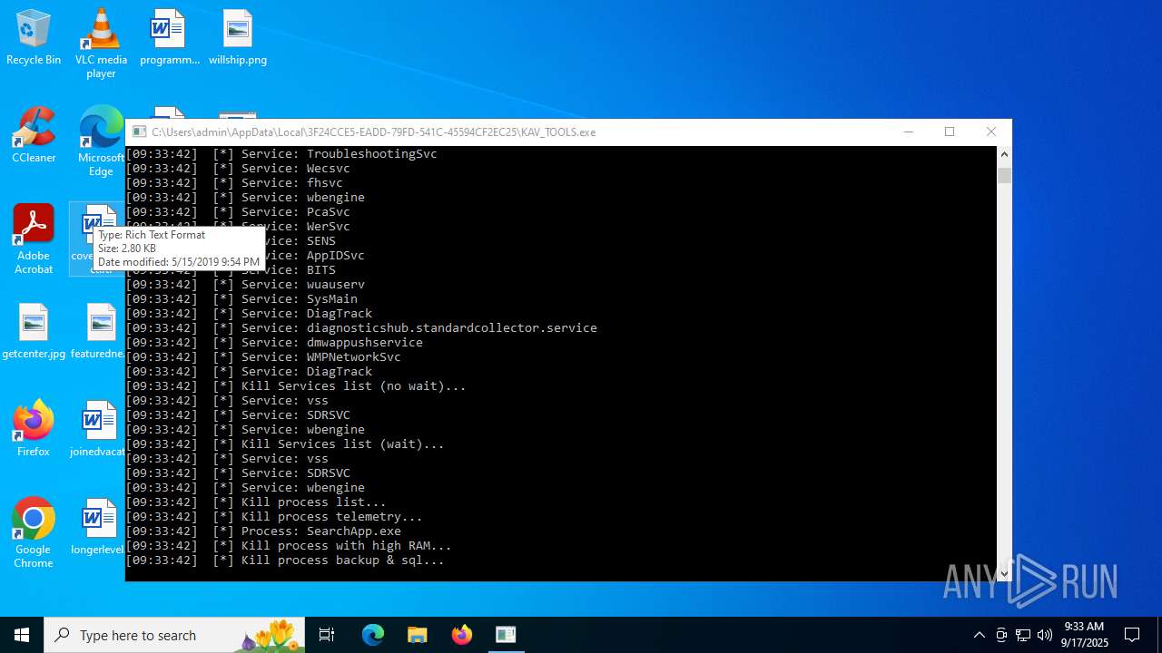The width and height of the screenshot is (1162, 653).
Task: Open VLC media player shortcut
Action: click(101, 44)
